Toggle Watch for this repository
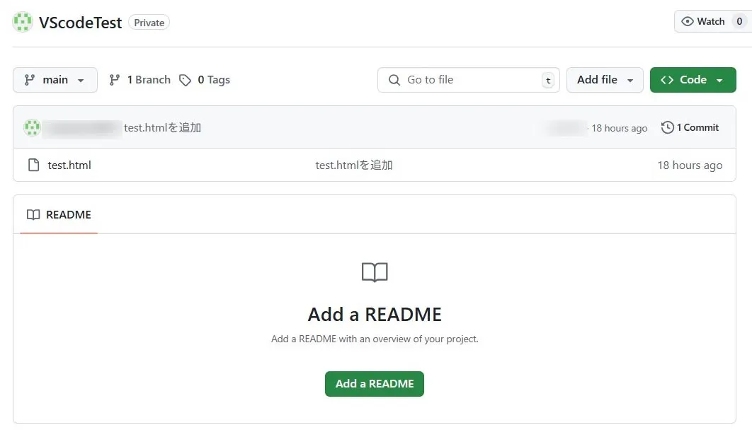The width and height of the screenshot is (752, 437). click(711, 21)
